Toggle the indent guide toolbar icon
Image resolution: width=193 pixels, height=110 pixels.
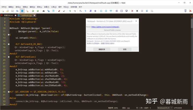[x=91, y=11]
